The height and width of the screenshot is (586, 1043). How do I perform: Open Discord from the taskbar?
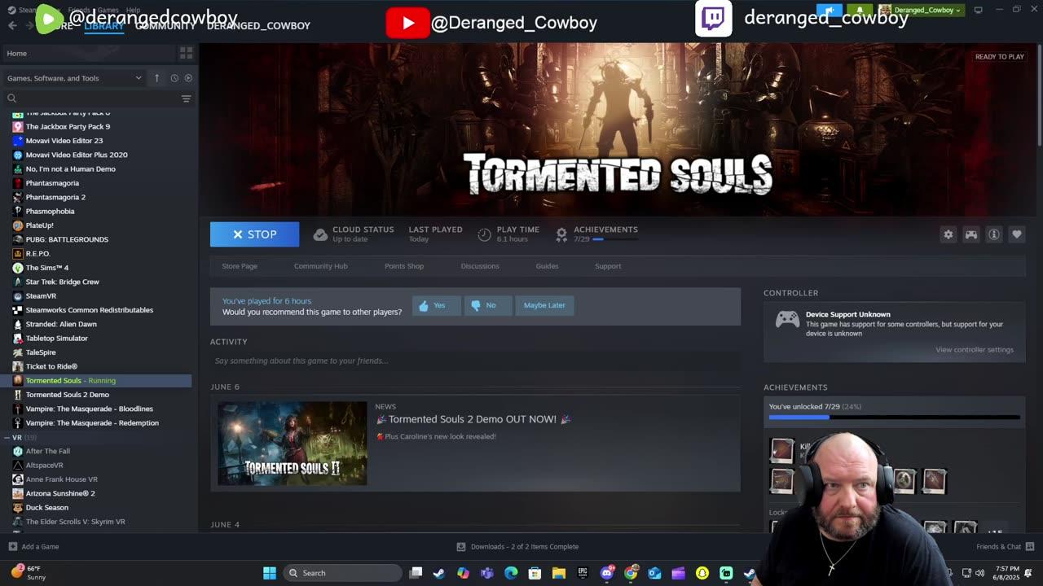[606, 573]
